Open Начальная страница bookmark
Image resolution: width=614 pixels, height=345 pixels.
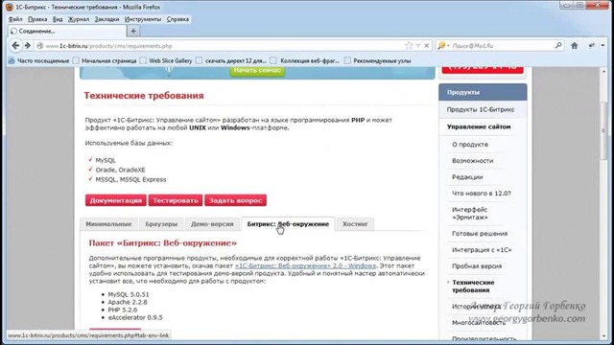(105, 60)
